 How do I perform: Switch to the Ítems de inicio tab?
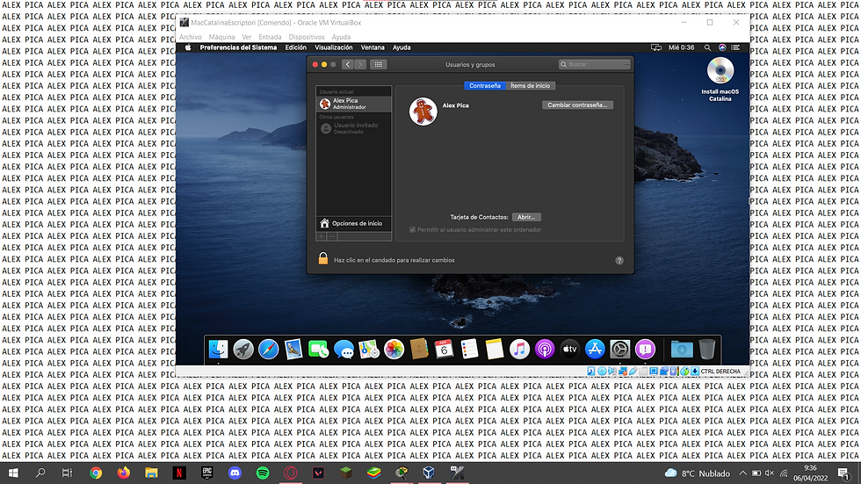coord(530,85)
